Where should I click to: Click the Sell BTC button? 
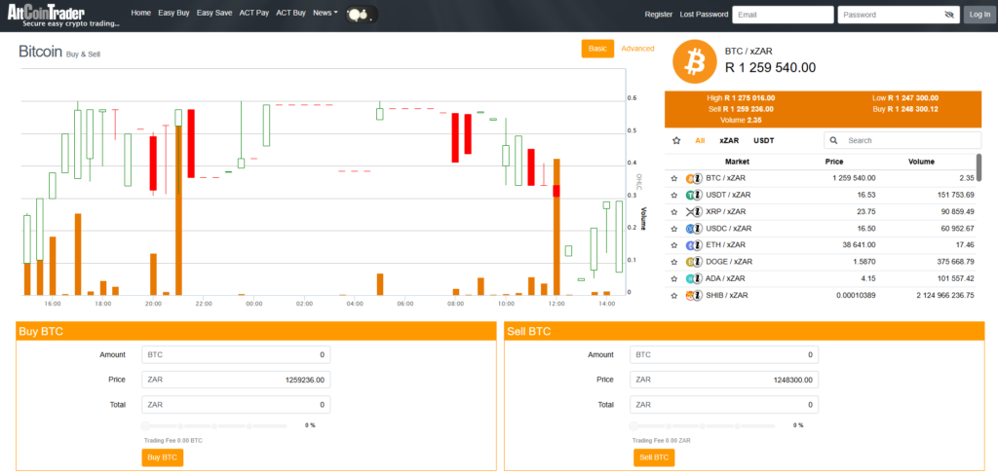point(654,457)
